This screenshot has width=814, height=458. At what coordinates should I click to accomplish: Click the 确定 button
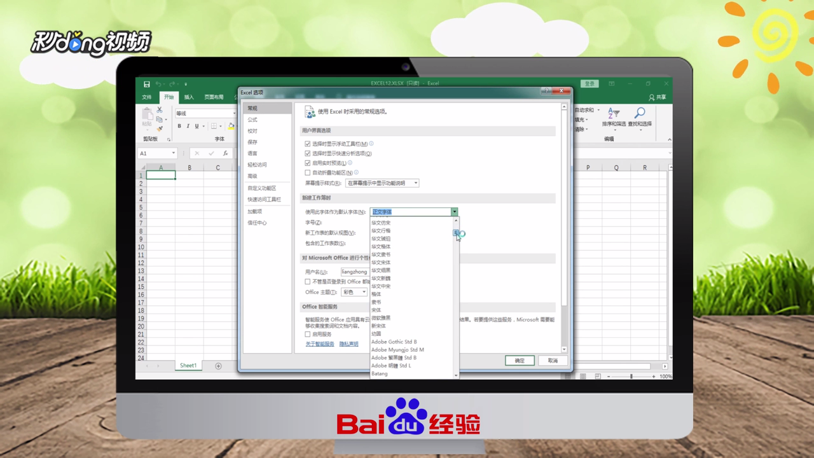(520, 361)
